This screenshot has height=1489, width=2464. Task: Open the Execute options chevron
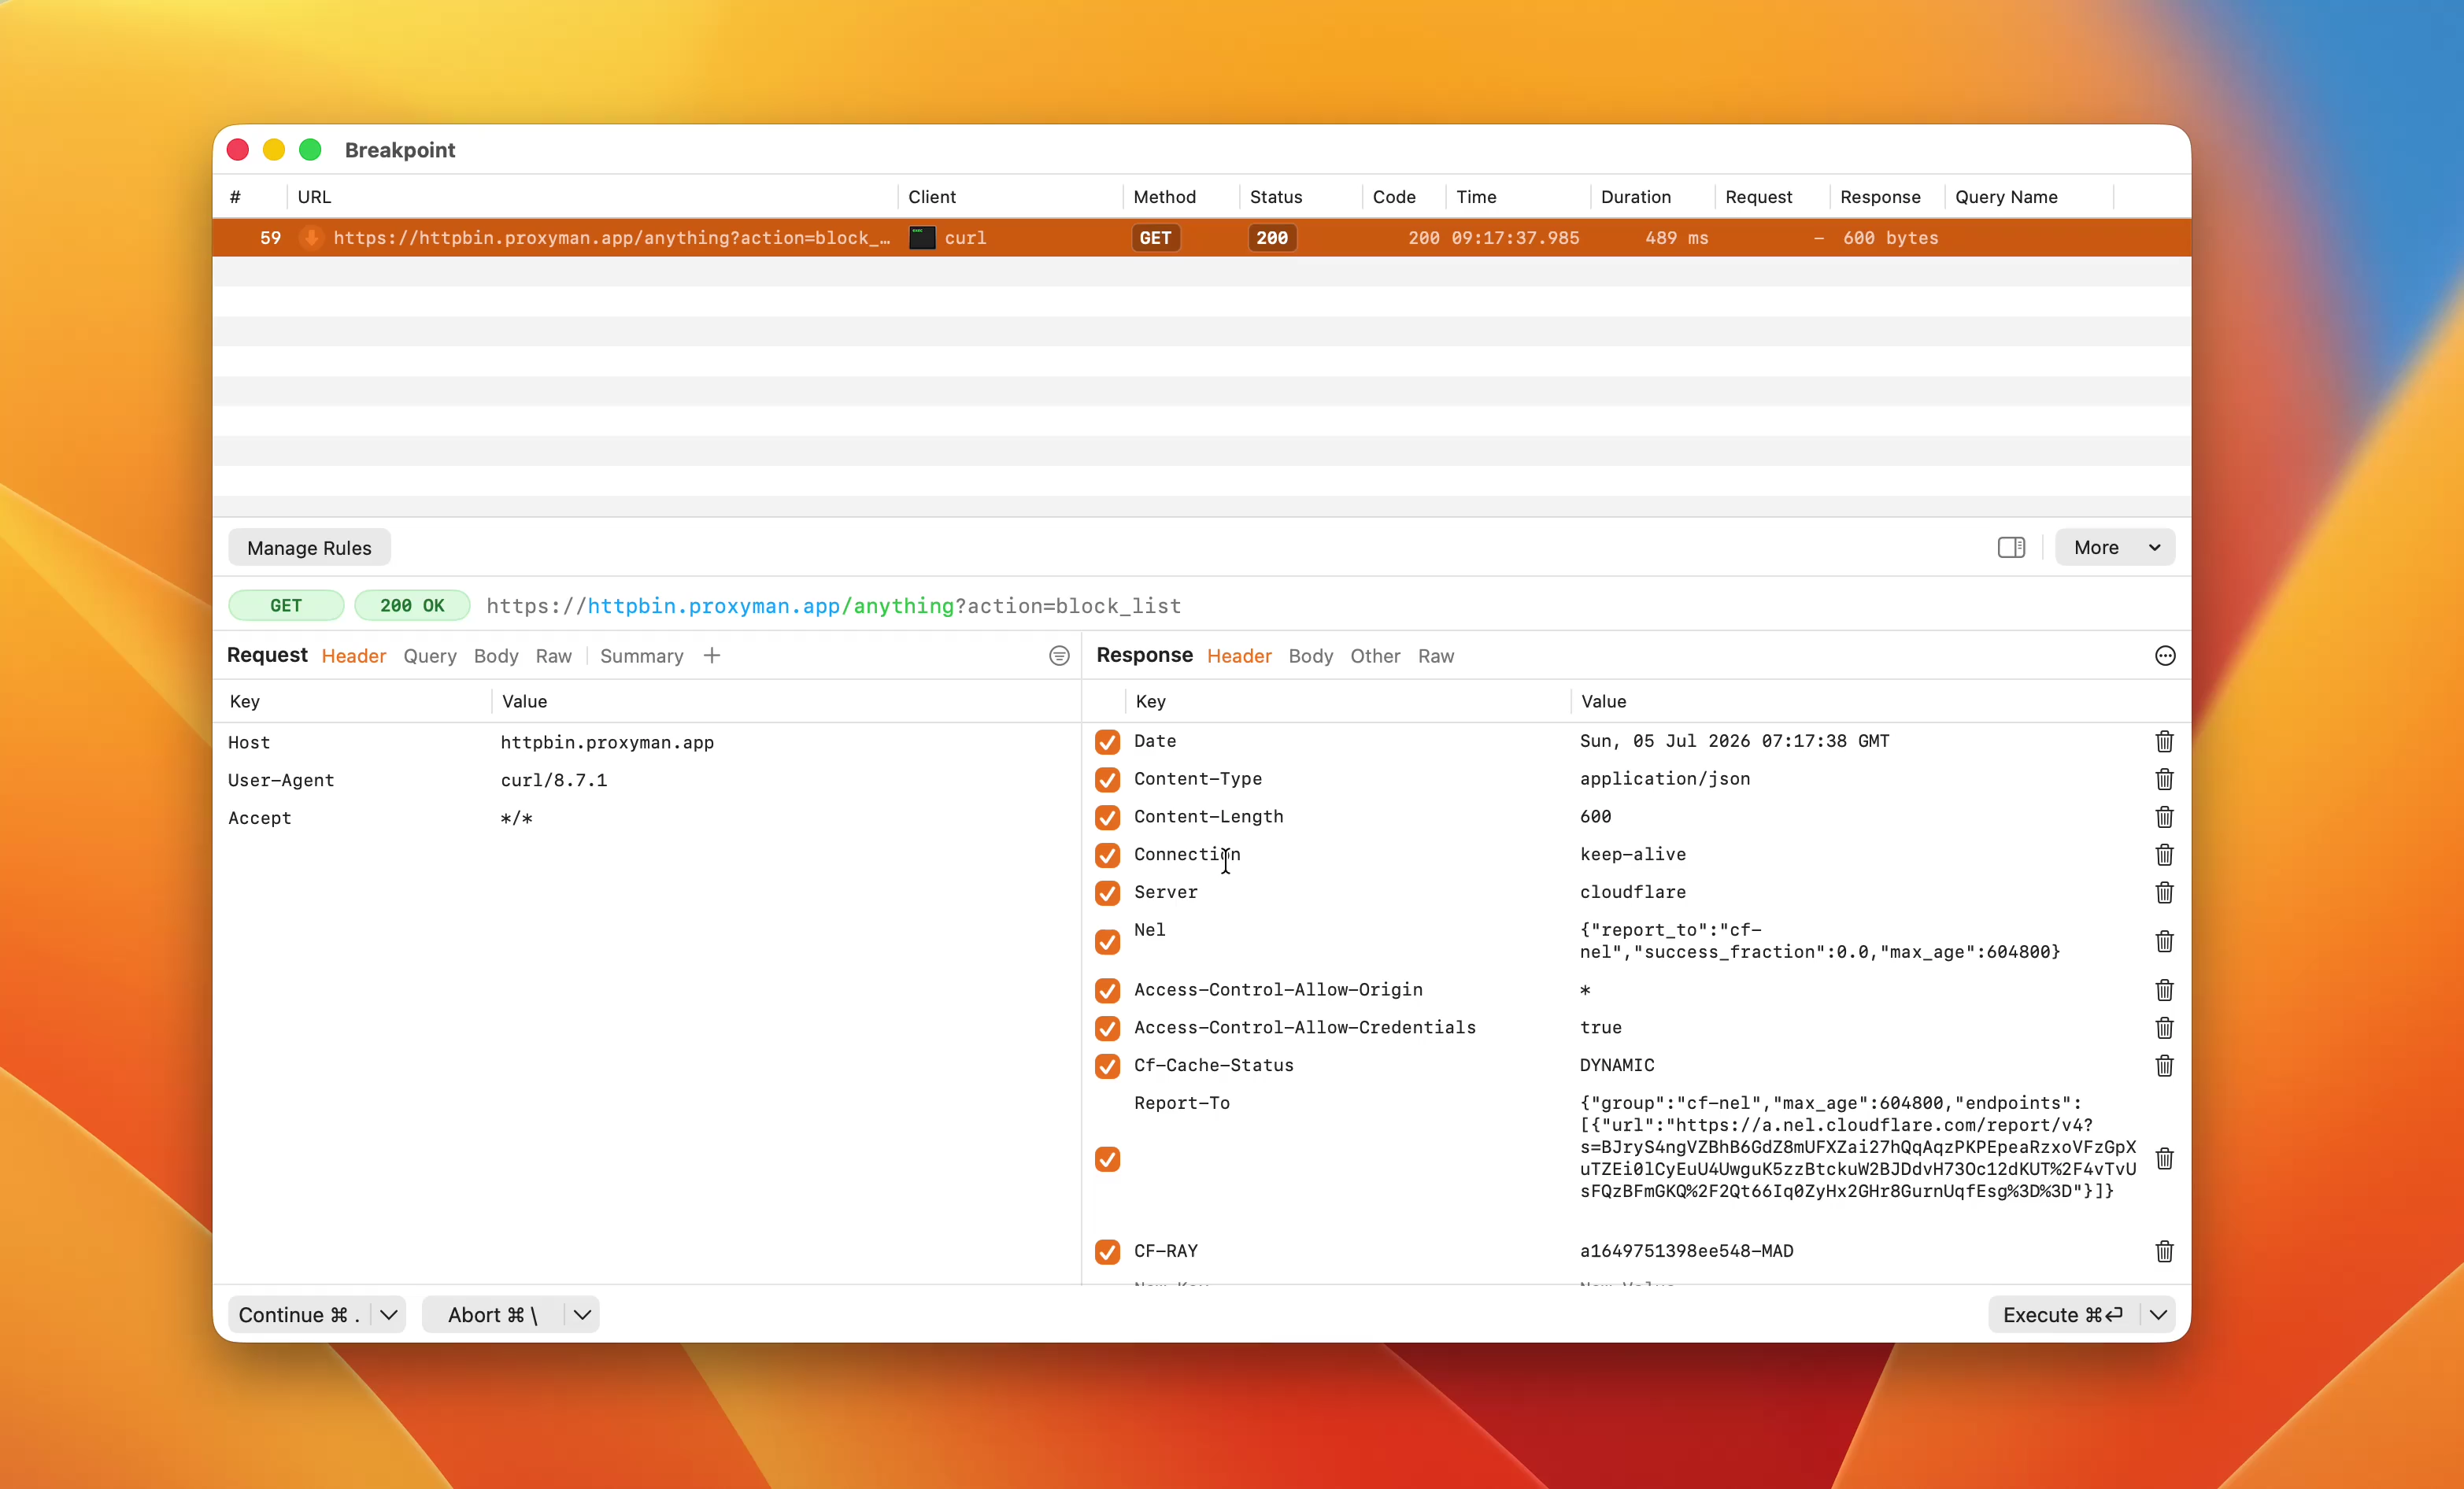(2158, 1314)
